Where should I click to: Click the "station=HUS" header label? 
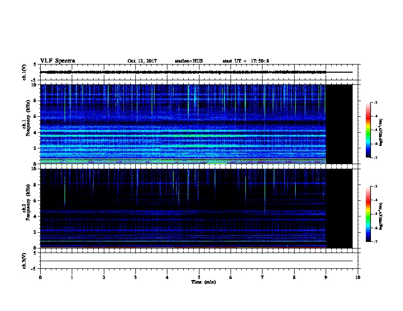(189, 61)
